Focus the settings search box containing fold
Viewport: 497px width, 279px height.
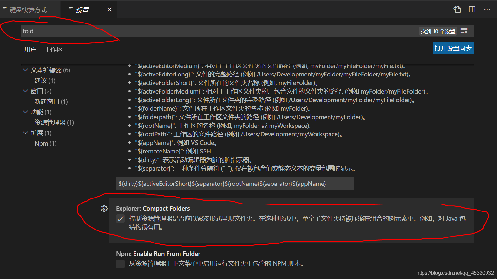(x=219, y=31)
